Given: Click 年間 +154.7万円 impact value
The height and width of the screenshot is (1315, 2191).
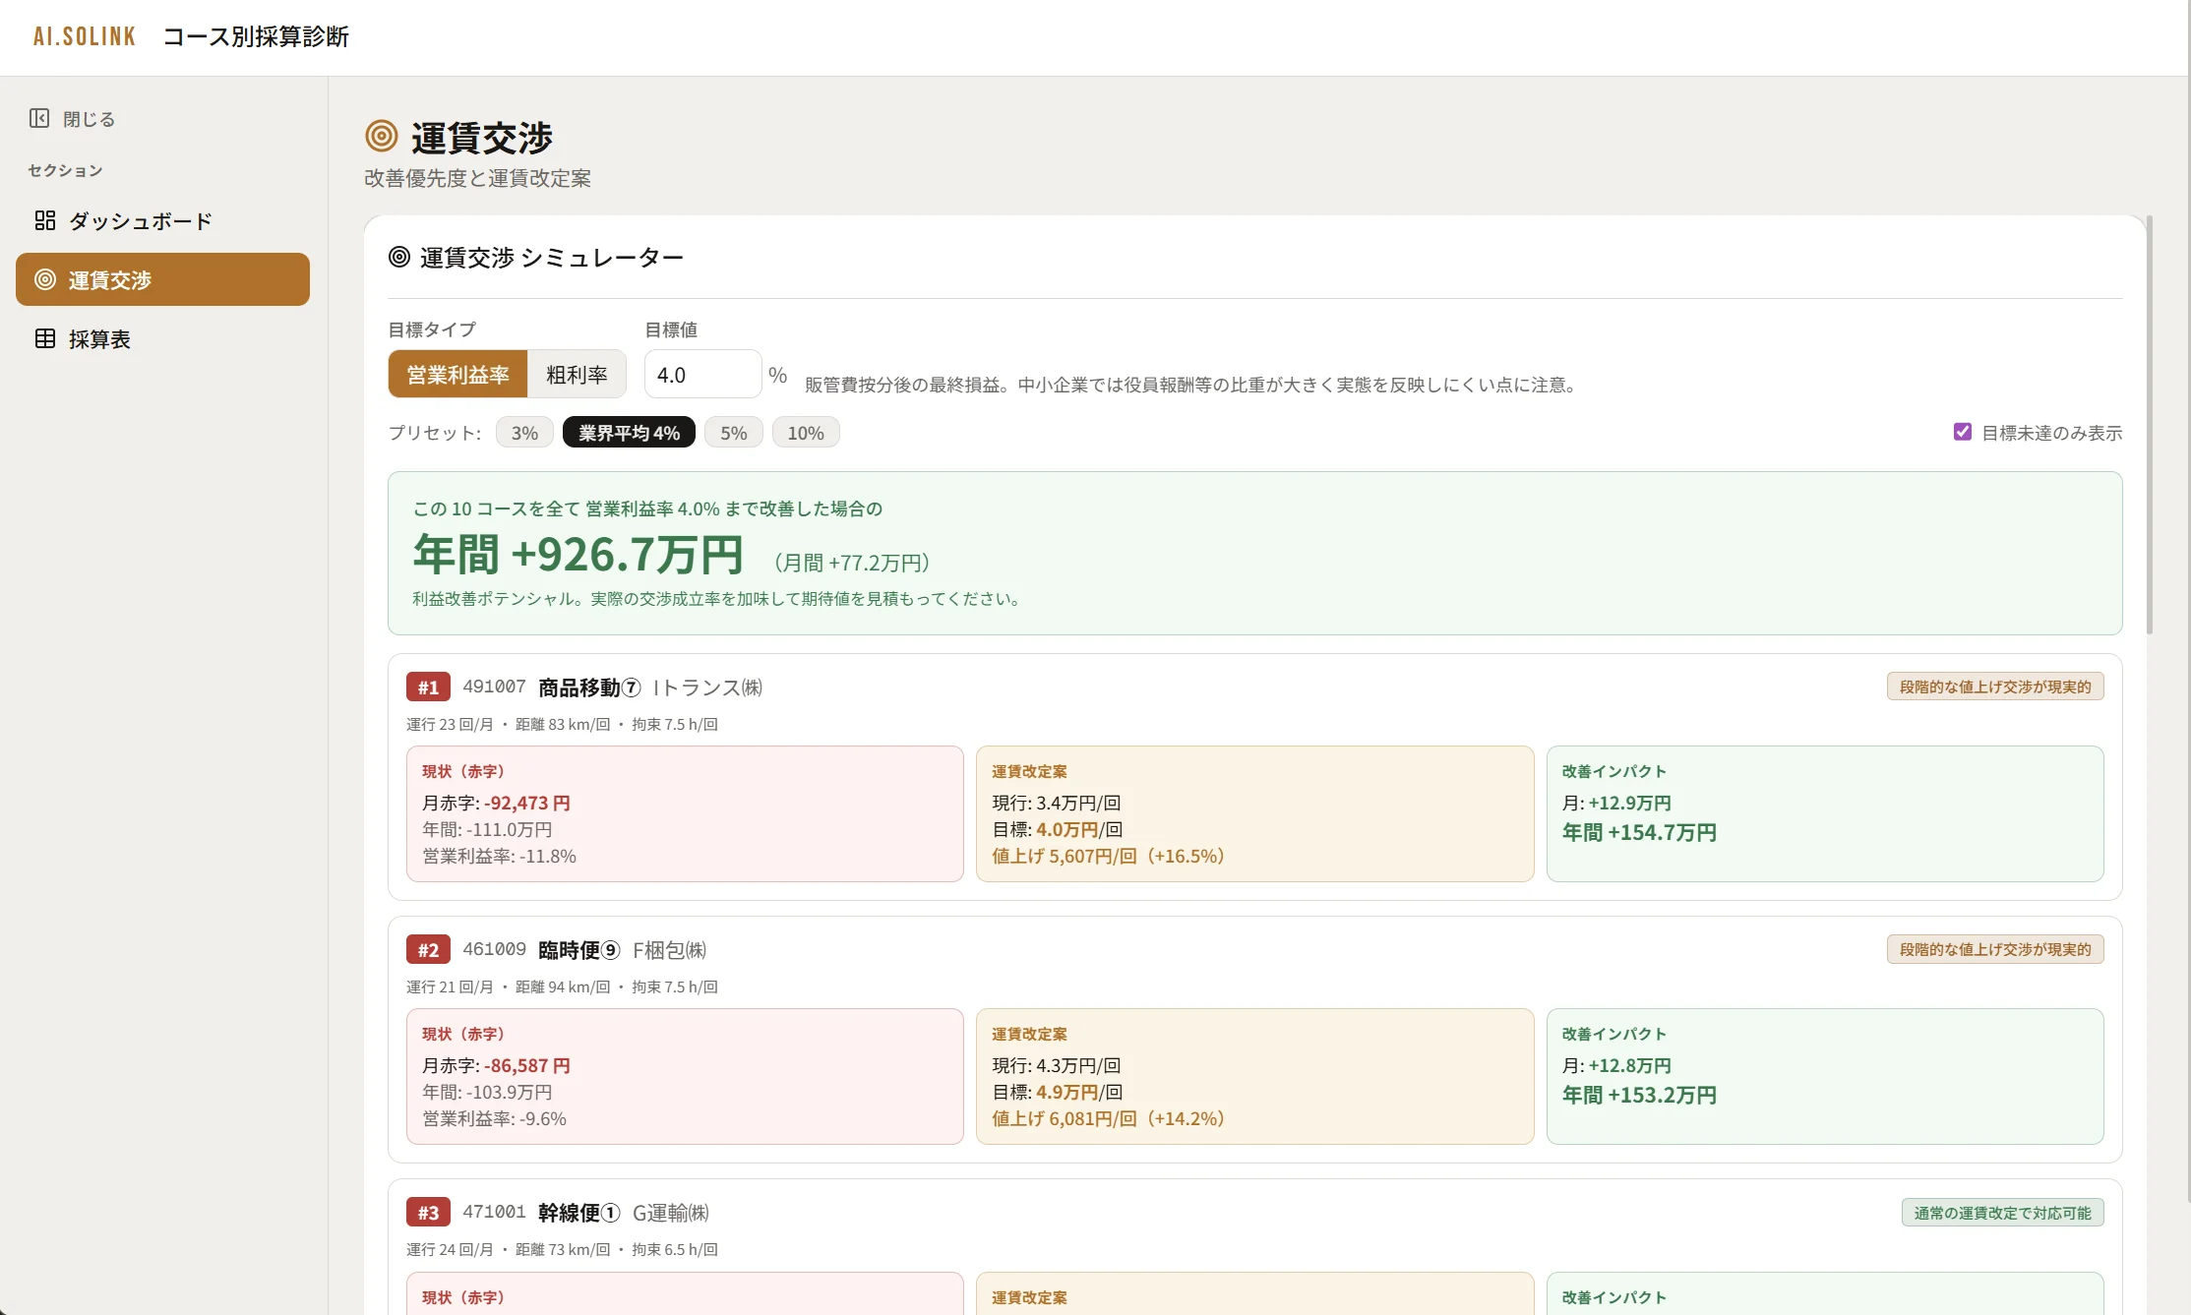Looking at the screenshot, I should click(x=1639, y=832).
